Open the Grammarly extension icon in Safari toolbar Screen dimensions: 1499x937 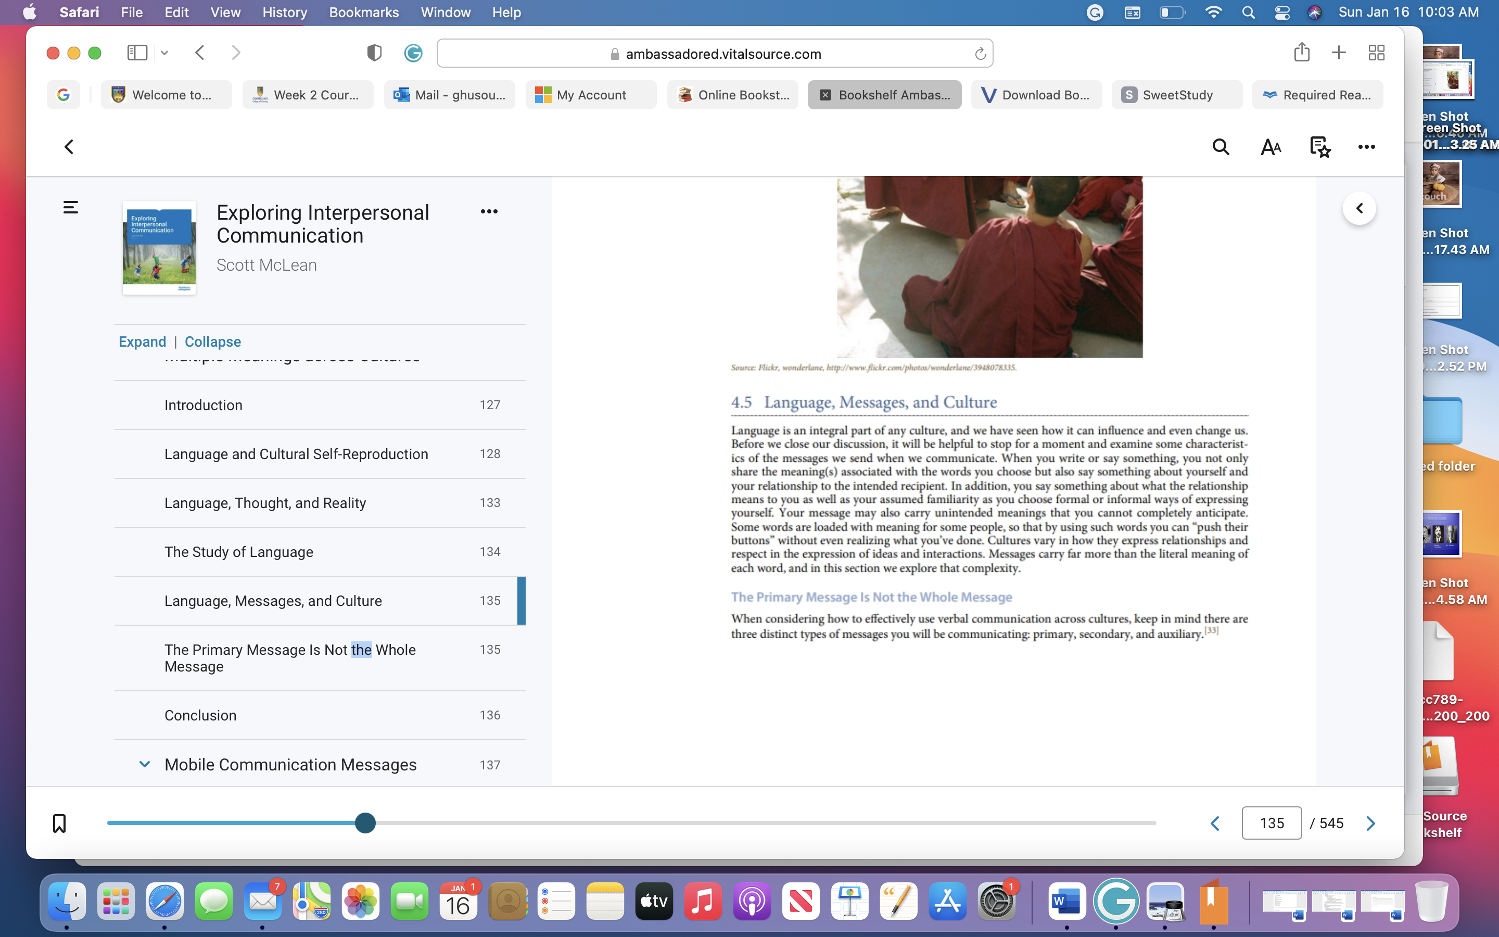413,53
